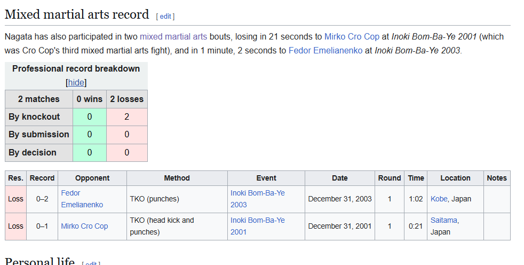Screen dimensions: 524x265
Task: Click Professional record breakdown caption
Action: coord(76,68)
